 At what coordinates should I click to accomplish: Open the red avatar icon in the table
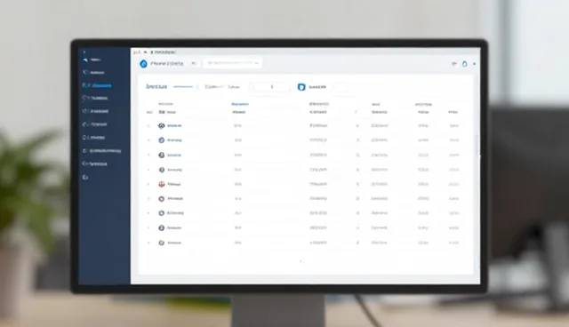pyautogui.click(x=162, y=184)
